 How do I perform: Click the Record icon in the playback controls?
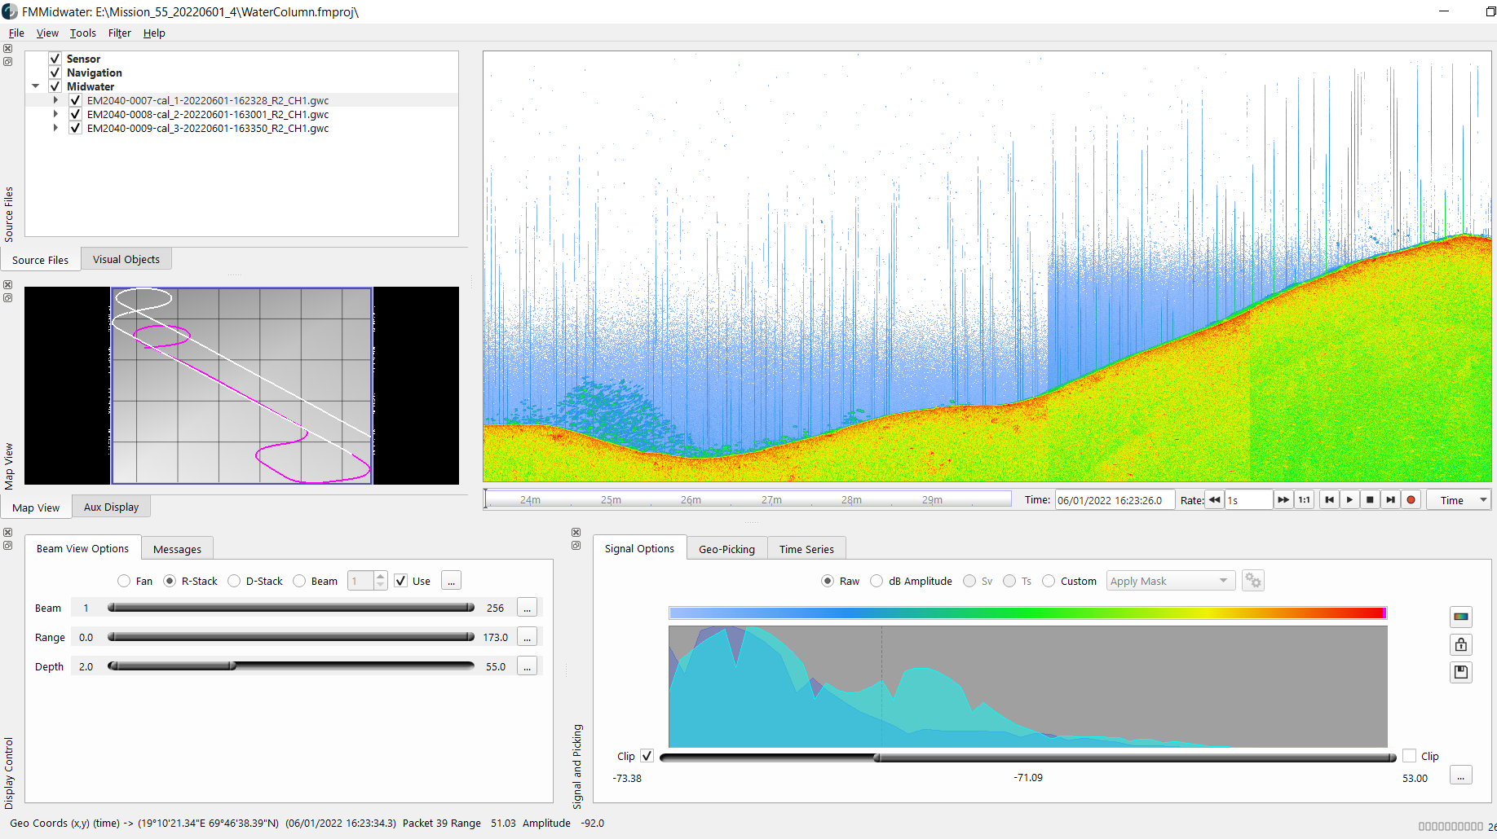(x=1411, y=499)
